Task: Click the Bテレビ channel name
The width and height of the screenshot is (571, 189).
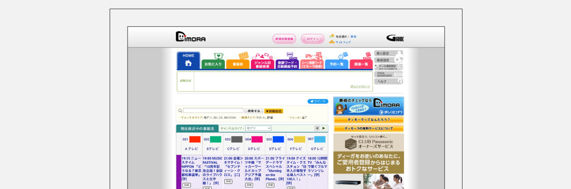Action: click(213, 149)
